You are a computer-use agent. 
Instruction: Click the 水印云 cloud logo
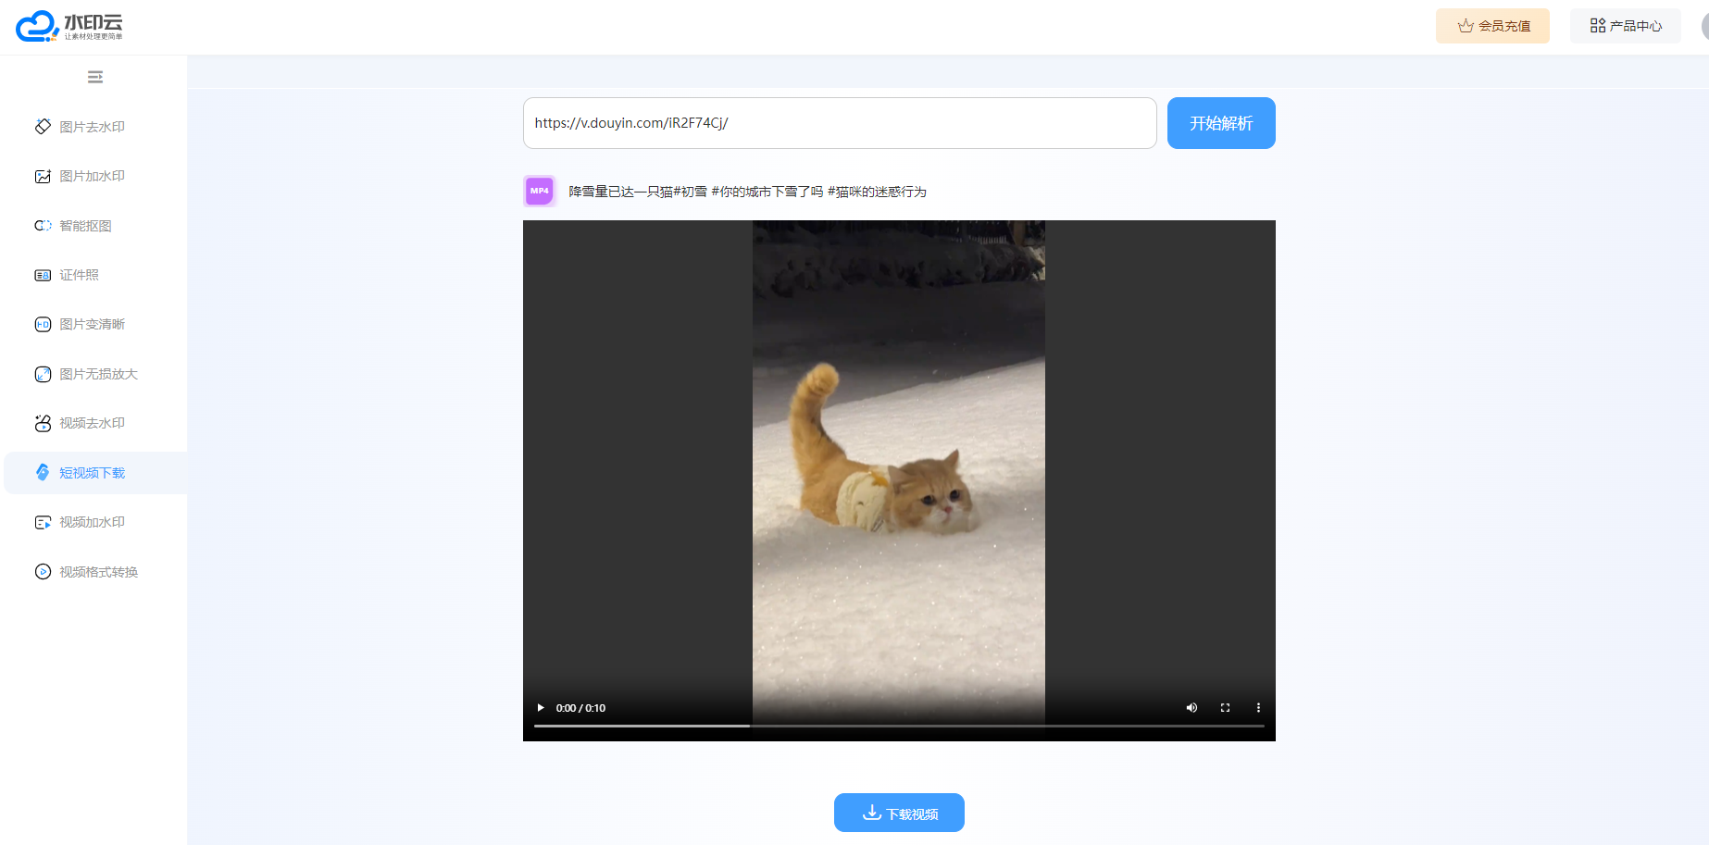point(69,26)
